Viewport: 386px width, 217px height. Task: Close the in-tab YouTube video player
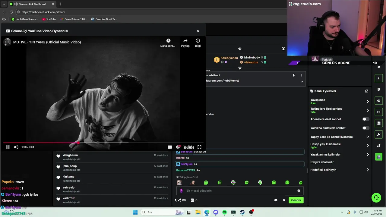(x=198, y=31)
